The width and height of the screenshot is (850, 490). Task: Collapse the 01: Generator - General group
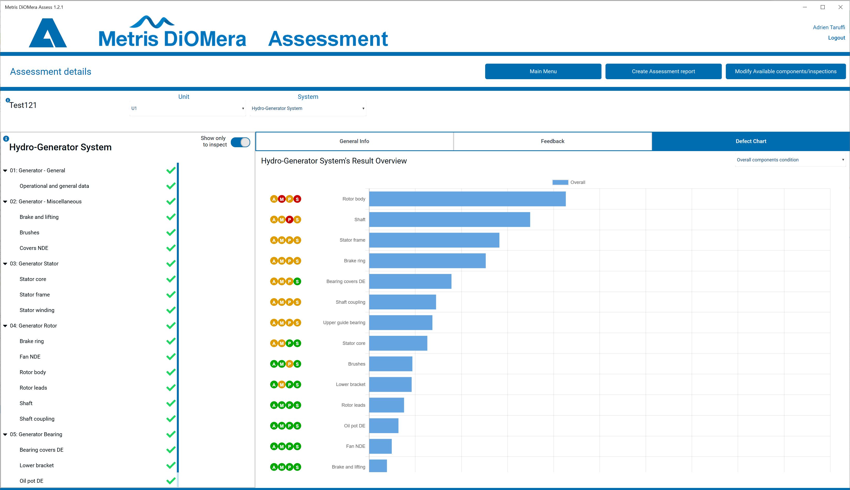click(5, 171)
